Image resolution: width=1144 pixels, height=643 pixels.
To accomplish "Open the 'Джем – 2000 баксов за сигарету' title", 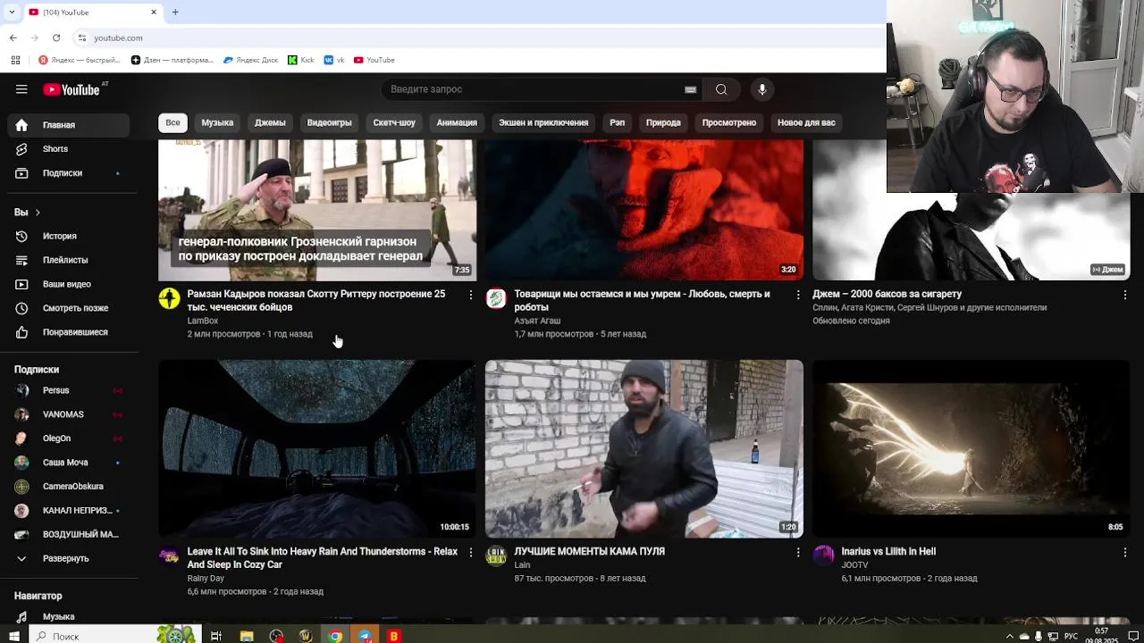I will point(887,294).
